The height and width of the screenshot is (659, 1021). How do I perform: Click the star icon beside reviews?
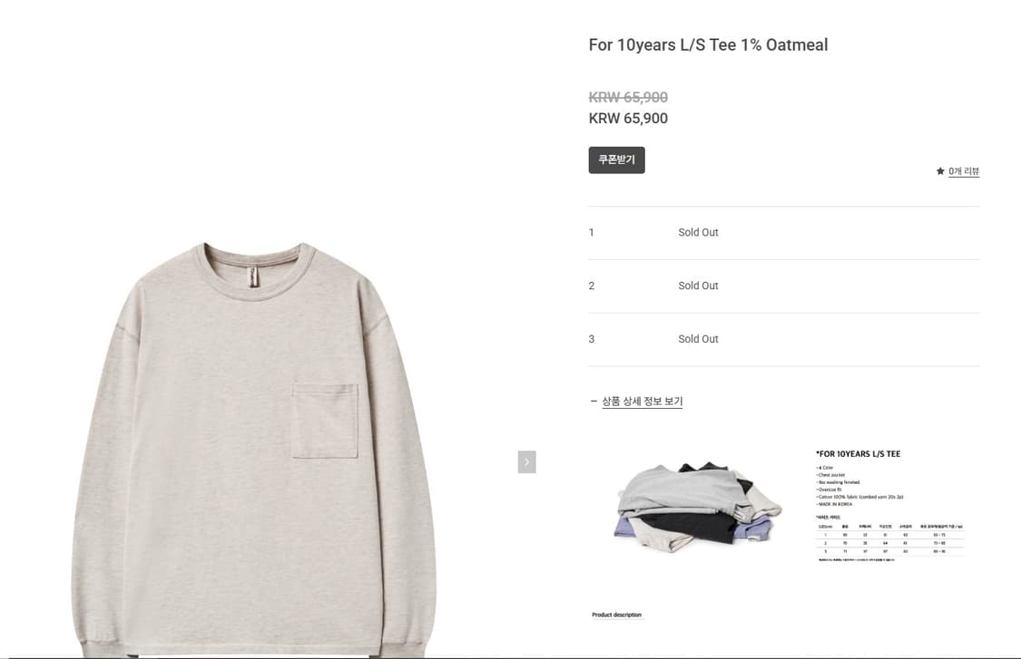(x=940, y=171)
